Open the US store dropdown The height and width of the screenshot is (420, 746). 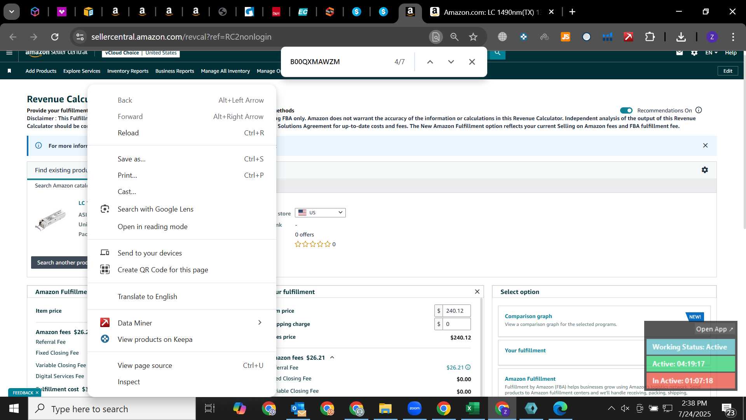(x=320, y=213)
